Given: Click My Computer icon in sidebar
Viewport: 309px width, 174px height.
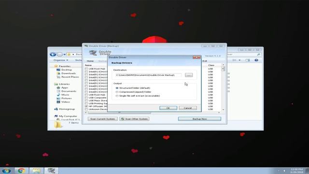Looking at the screenshot, I should [56, 116].
